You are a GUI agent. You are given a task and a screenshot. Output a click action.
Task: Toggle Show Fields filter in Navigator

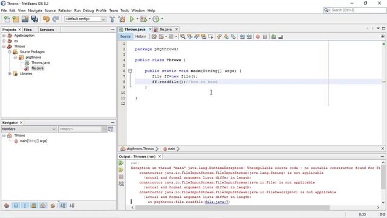(x=16, y=205)
